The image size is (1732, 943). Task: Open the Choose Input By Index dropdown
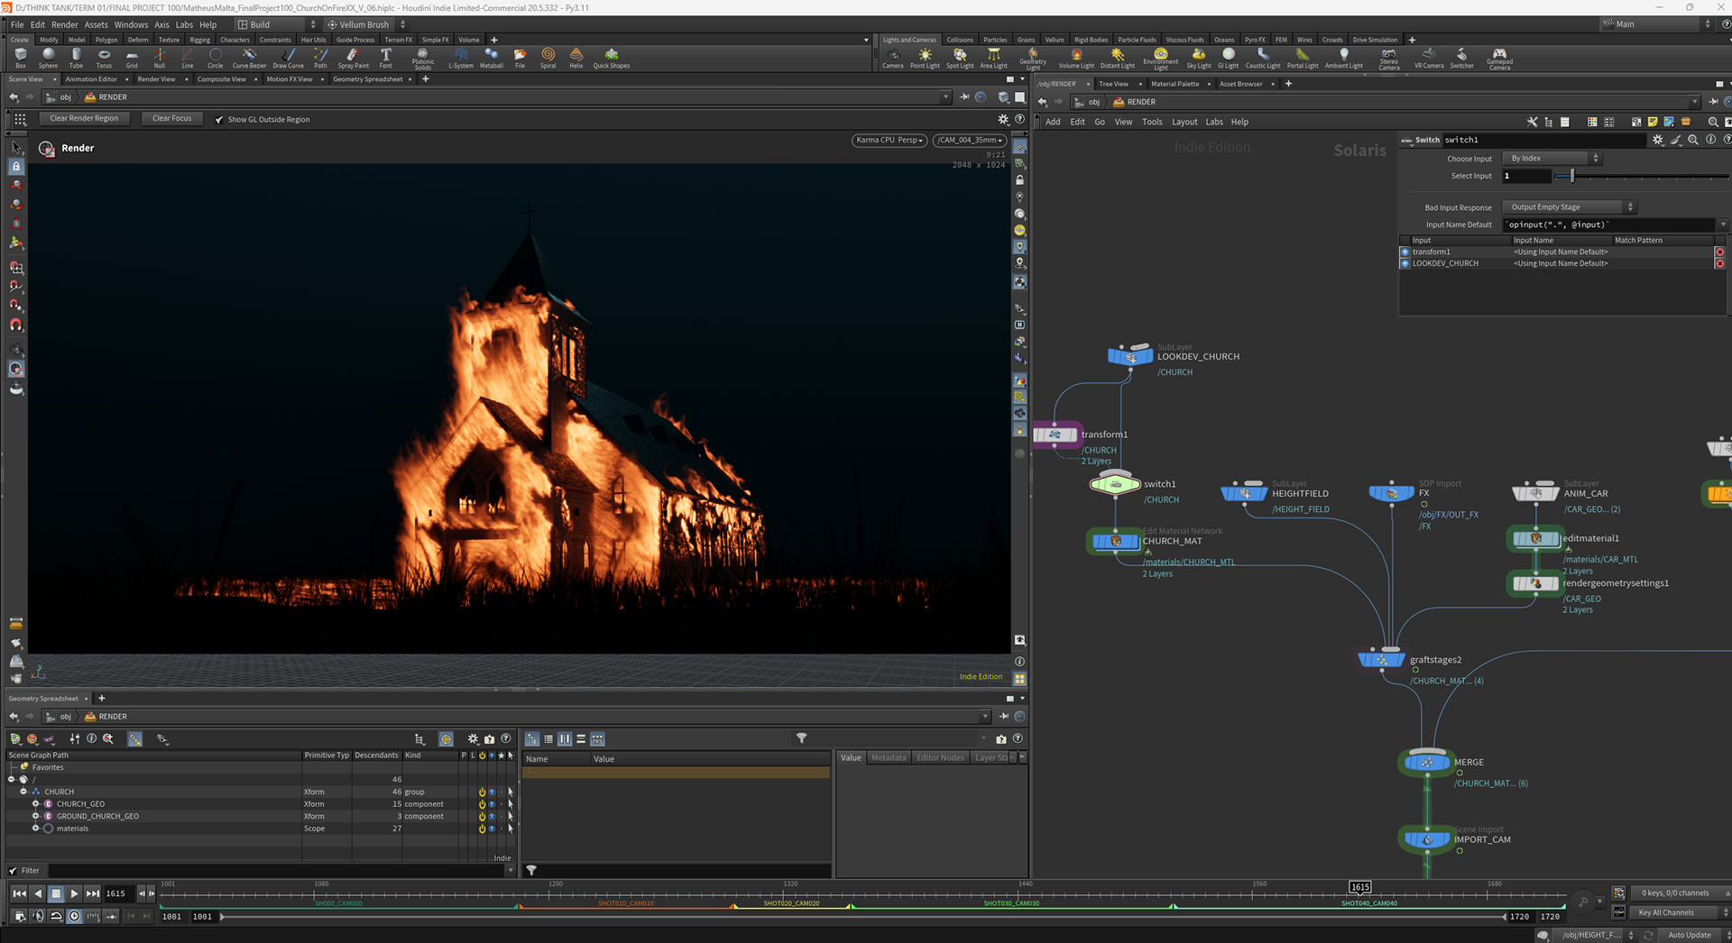click(1552, 159)
